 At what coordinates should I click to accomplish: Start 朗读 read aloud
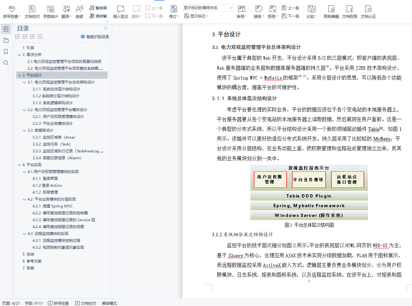tap(79, 12)
